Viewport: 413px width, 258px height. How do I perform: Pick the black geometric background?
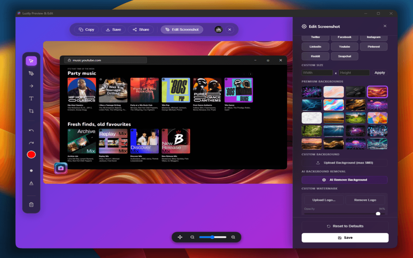pos(356,92)
